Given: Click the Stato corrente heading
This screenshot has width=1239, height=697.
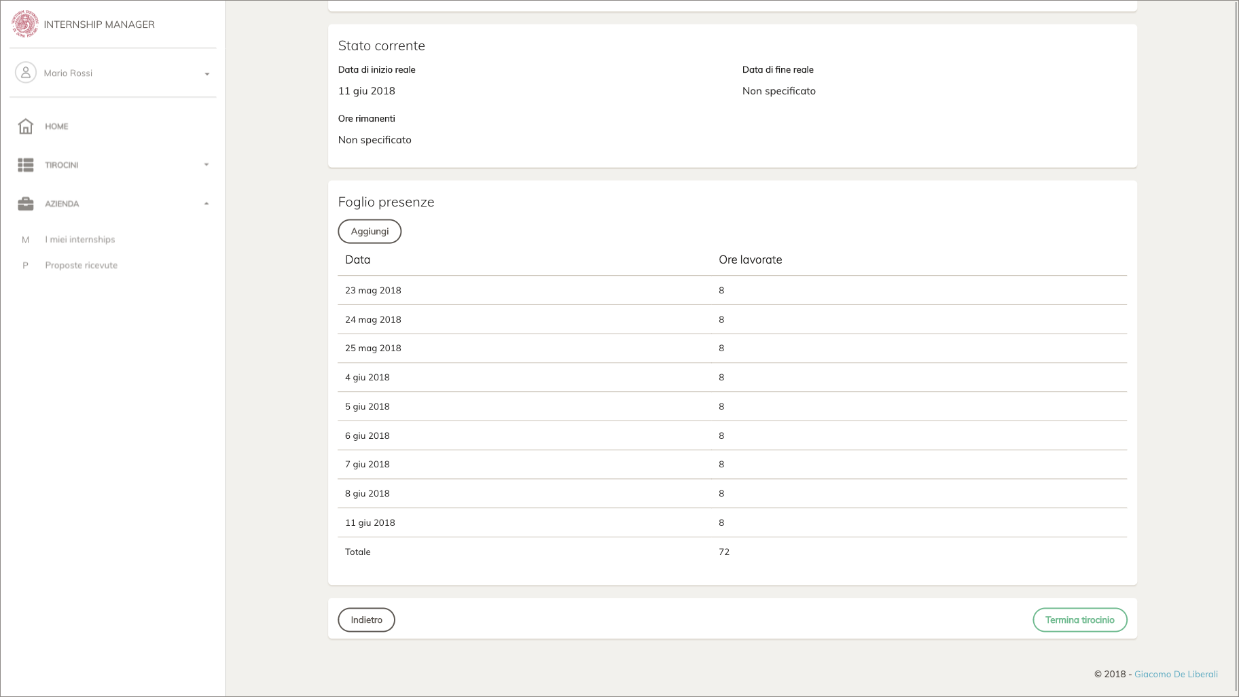Looking at the screenshot, I should 382,46.
